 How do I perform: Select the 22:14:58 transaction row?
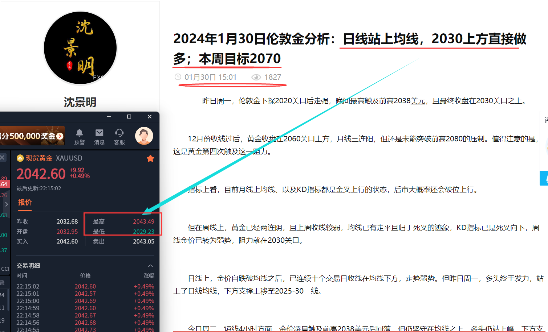(85, 315)
